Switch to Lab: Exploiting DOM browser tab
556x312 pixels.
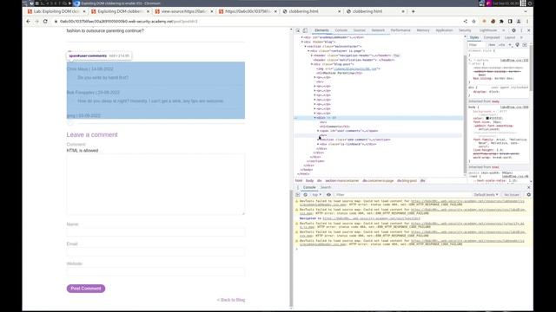click(x=56, y=11)
